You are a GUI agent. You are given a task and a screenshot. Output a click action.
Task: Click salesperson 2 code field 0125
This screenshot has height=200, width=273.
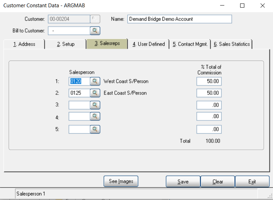[79, 93]
